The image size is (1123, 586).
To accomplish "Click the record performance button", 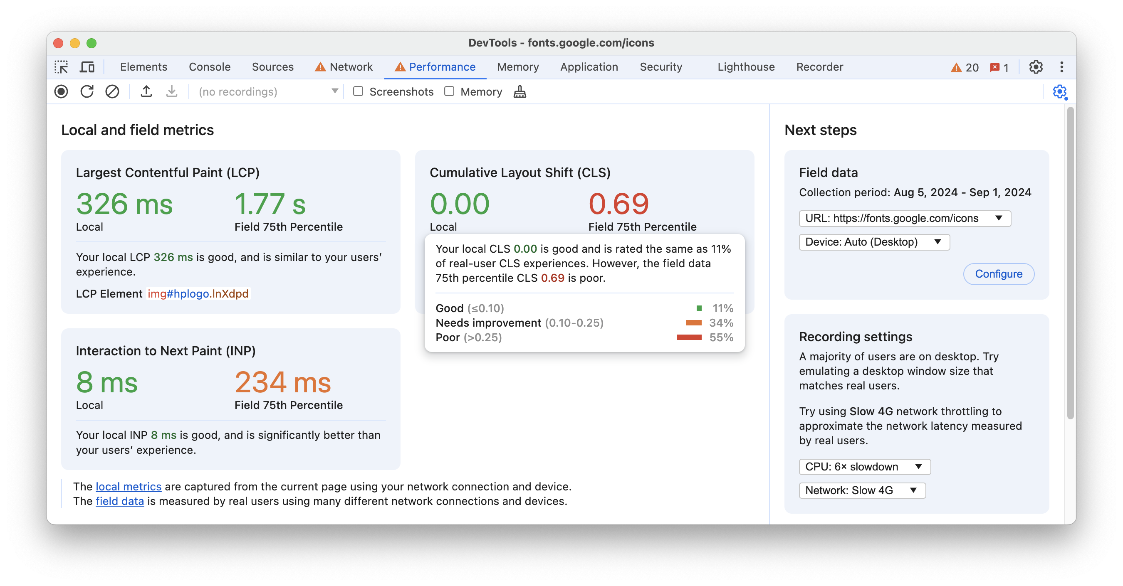I will coord(62,91).
